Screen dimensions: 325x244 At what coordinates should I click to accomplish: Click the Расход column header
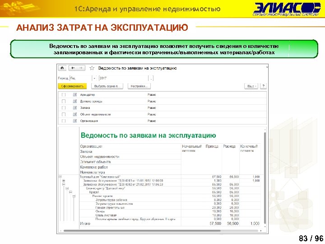pyautogui.click(x=229, y=146)
